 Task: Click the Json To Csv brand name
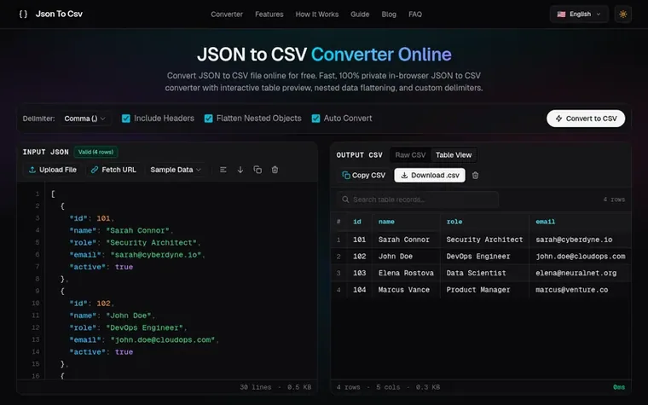pos(59,14)
